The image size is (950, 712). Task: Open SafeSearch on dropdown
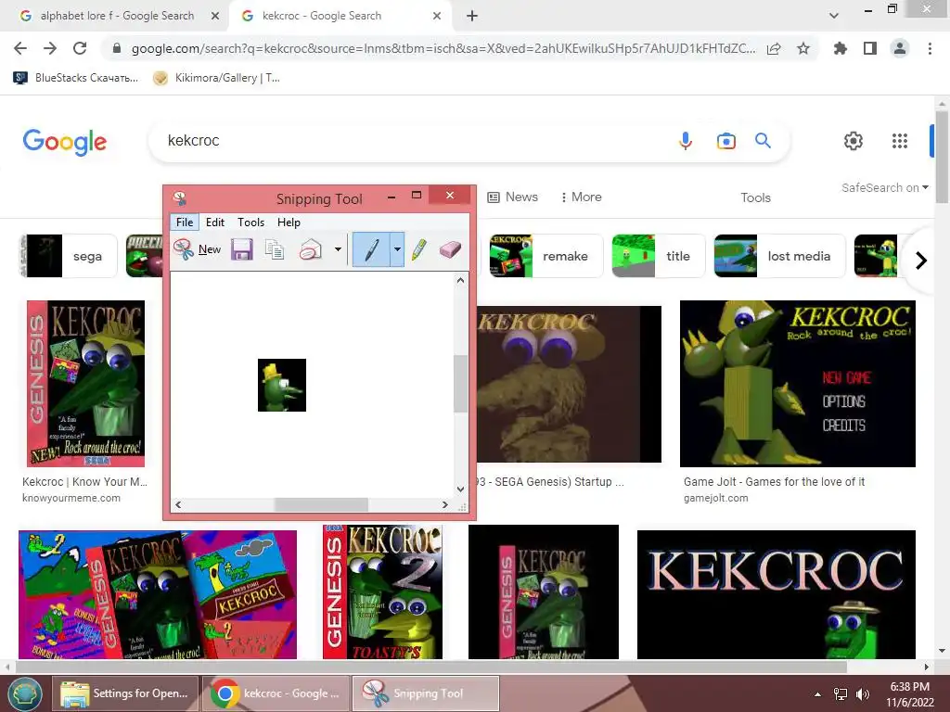tap(884, 187)
